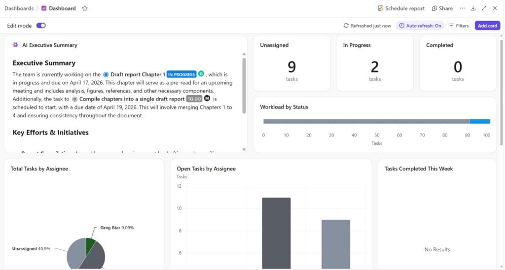505x270 pixels.
Task: Open Draft report Chapter 1 task link
Action: pyautogui.click(x=138, y=74)
